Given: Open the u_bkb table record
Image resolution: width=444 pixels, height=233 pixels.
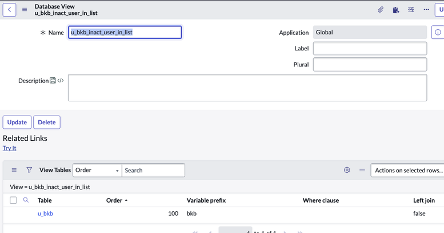Looking at the screenshot, I should 45,214.
